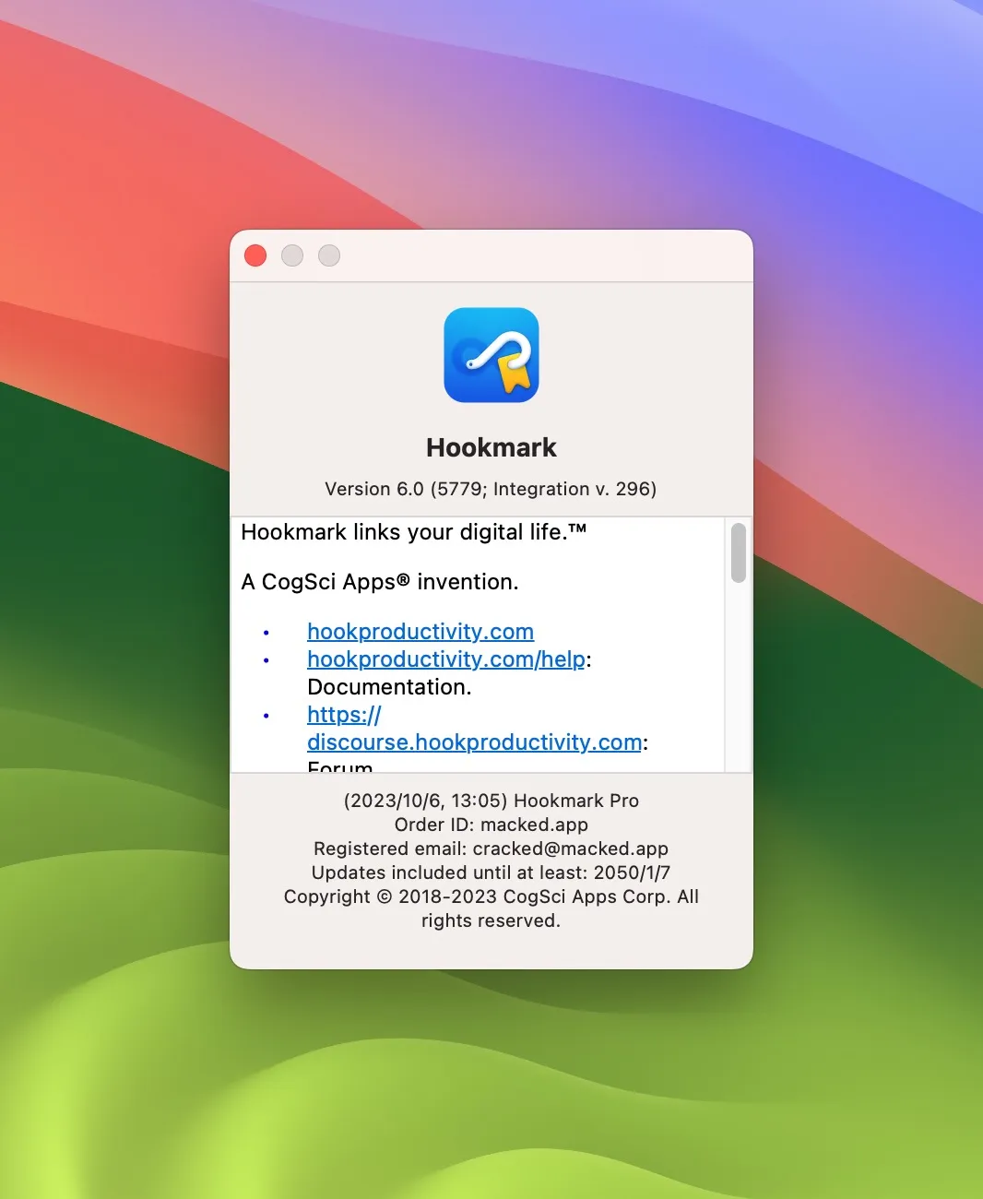
Task: Select the registered email cracked@macked.app
Action: click(x=491, y=849)
